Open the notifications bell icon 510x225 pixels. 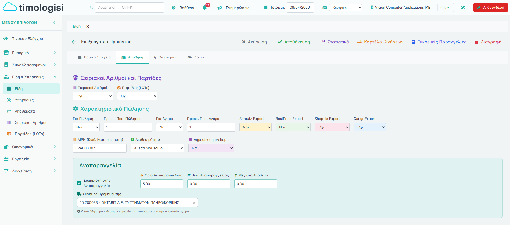[205, 8]
